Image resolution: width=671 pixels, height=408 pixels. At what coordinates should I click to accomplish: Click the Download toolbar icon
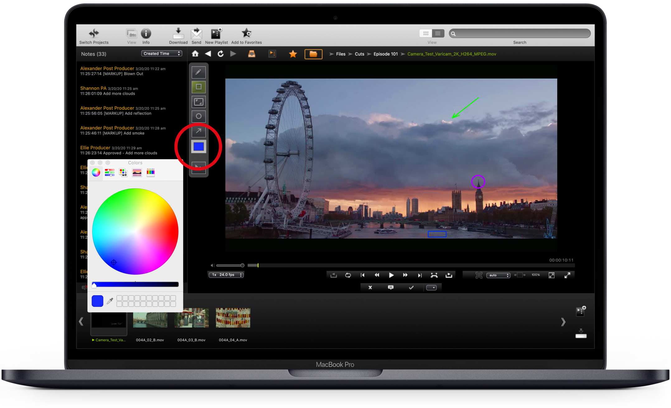178,33
